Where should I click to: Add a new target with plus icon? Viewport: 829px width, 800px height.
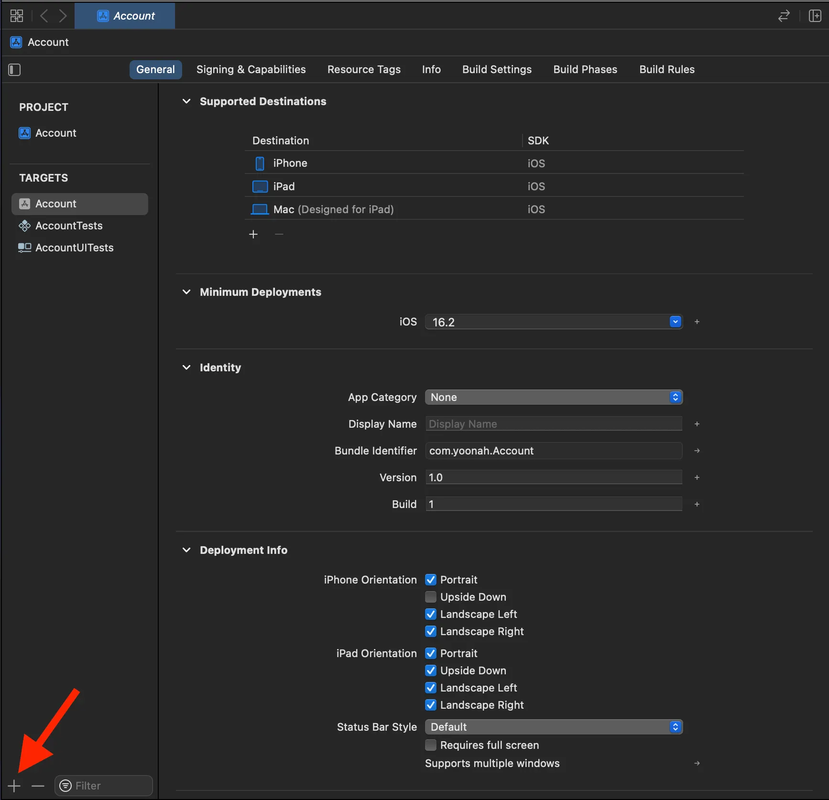coord(14,786)
